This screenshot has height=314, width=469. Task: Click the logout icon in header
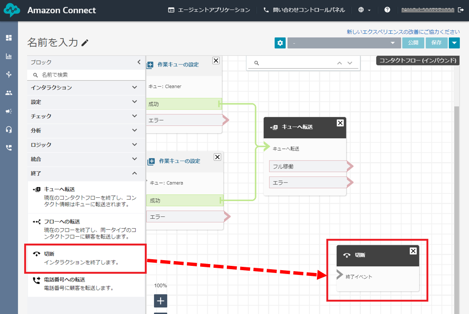(460, 10)
